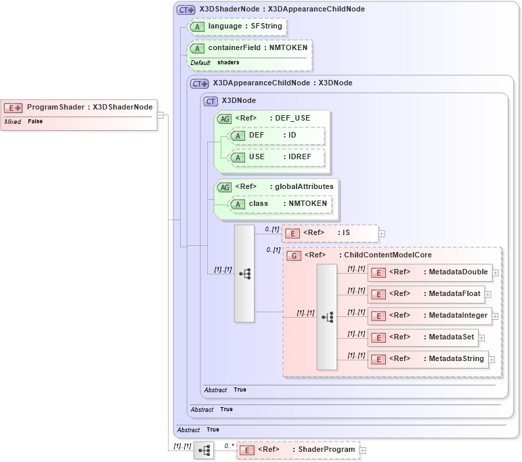Select the ProgramShader : X3DShaderNode label
Image resolution: width=522 pixels, height=462 pixels.
pyautogui.click(x=90, y=107)
